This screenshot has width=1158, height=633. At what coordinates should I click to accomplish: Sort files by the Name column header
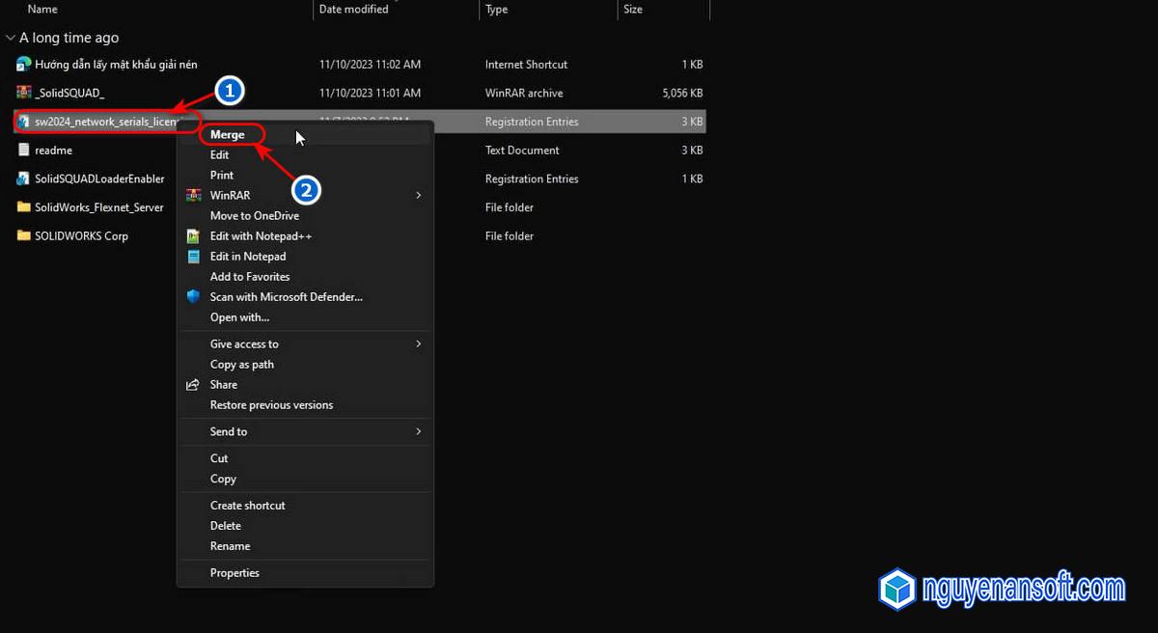[42, 10]
